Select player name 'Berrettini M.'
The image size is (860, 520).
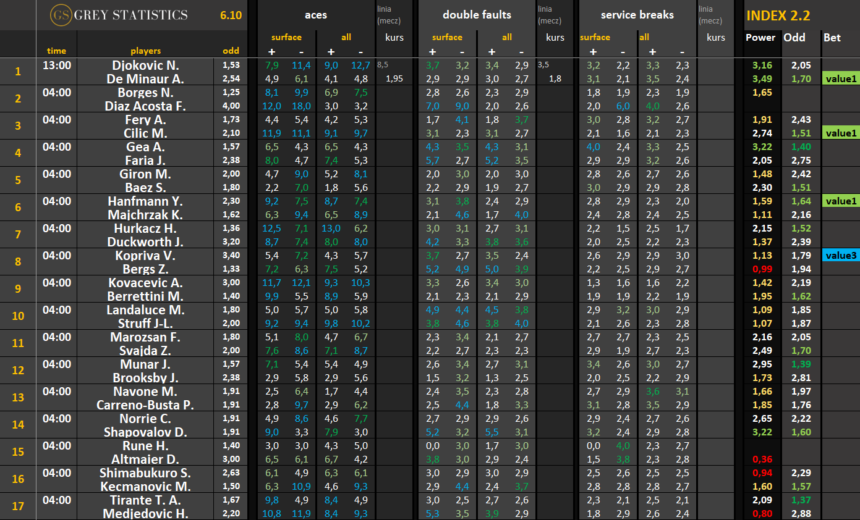pos(146,296)
